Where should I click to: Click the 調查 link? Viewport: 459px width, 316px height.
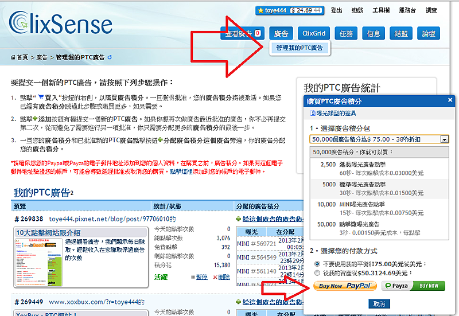click(x=431, y=10)
